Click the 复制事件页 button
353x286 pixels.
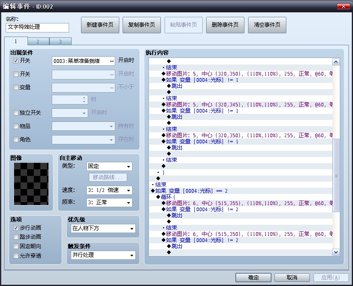pos(142,25)
